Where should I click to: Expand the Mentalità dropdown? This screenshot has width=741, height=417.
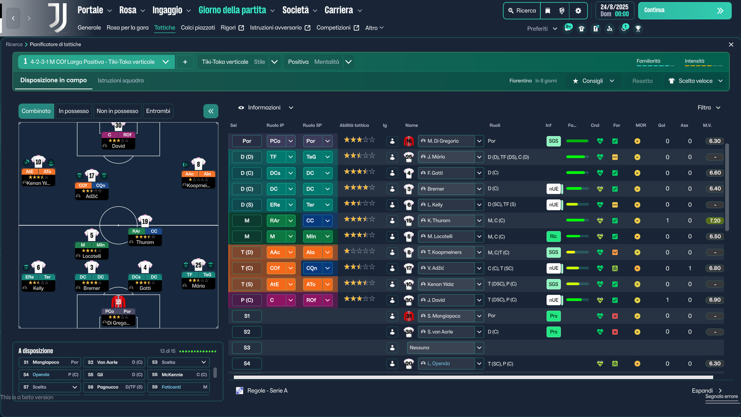[x=348, y=62]
